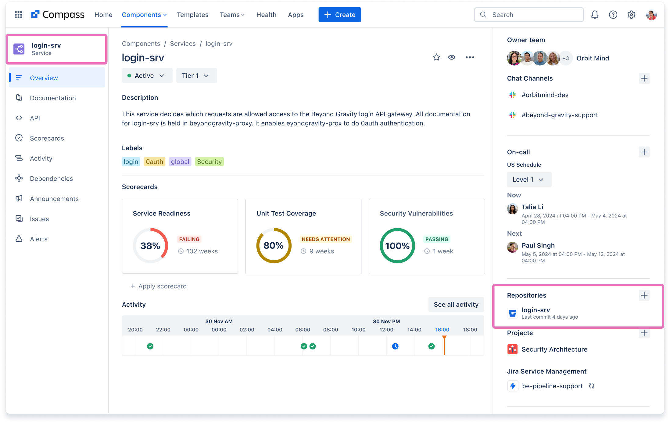
Task: Open the app switcher grid icon
Action: pyautogui.click(x=18, y=15)
